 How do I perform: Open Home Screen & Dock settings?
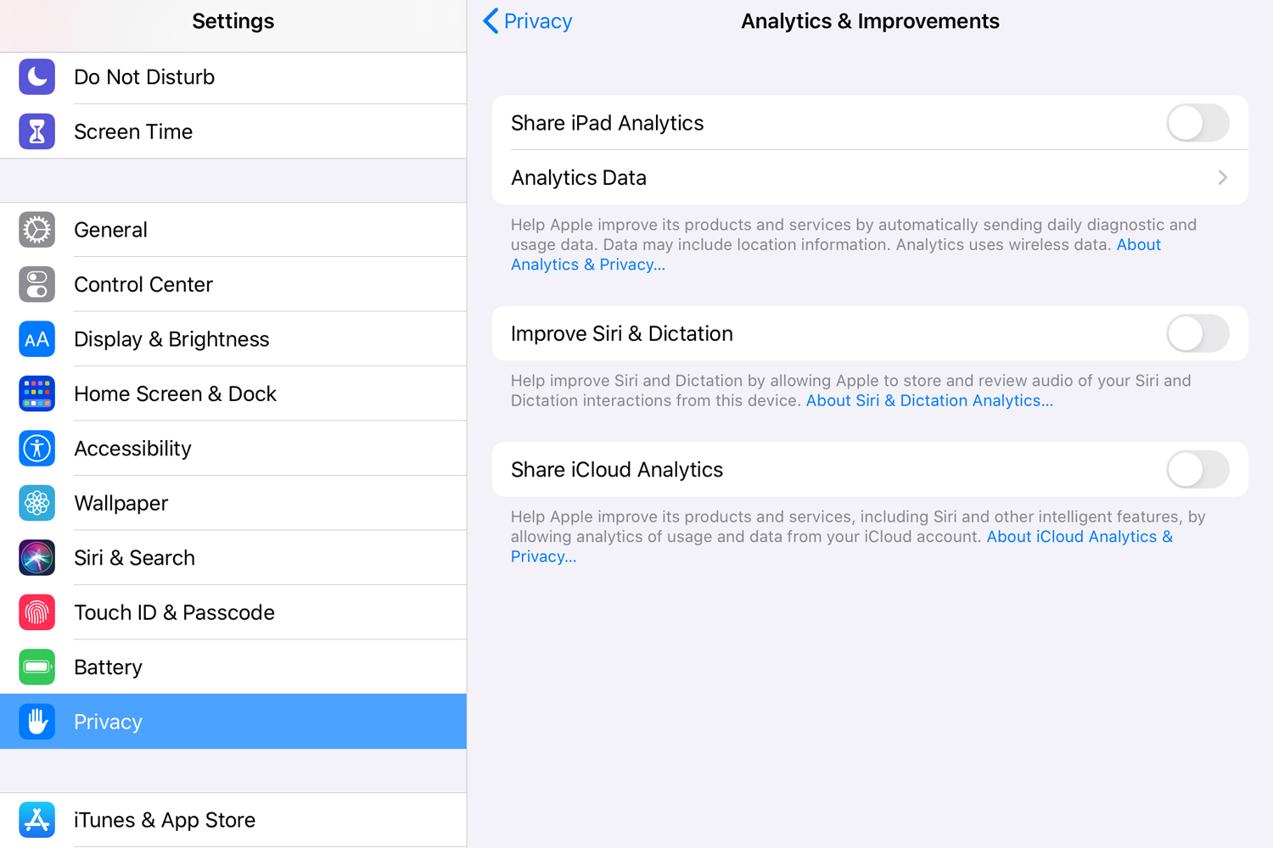click(x=233, y=393)
